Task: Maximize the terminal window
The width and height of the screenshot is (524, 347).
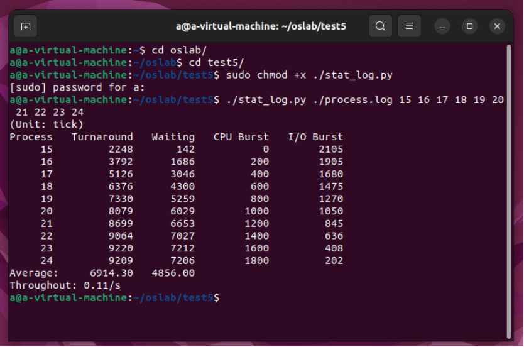Action: pos(469,26)
